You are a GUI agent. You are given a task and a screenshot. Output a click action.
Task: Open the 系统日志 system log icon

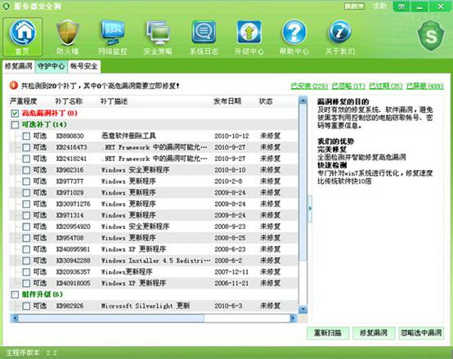pyautogui.click(x=204, y=37)
